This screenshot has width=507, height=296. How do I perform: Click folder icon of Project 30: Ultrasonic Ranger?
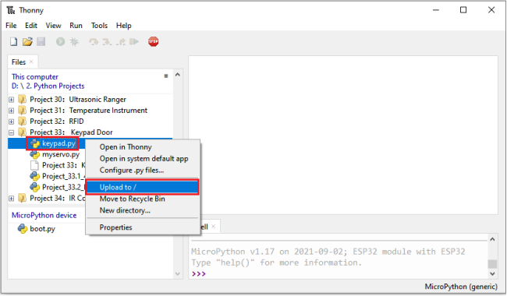point(23,99)
